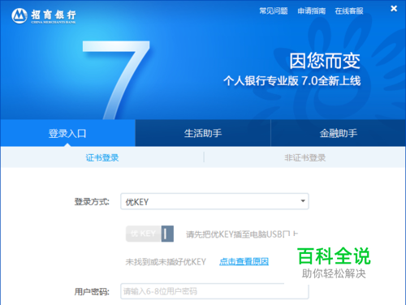Click the China Merchants Bank logo

click(x=44, y=16)
